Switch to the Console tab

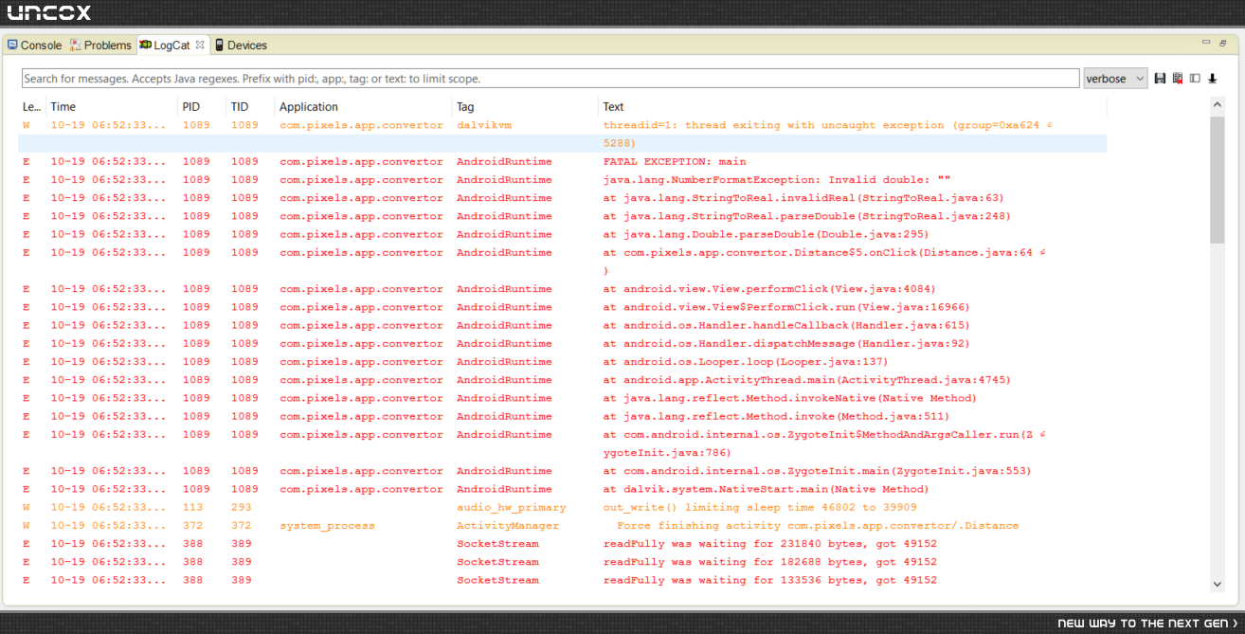pyautogui.click(x=34, y=45)
